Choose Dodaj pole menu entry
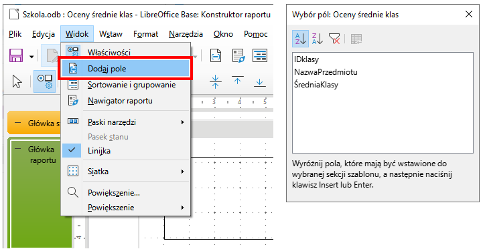Screen dimensions: 485x251 (x=125, y=69)
